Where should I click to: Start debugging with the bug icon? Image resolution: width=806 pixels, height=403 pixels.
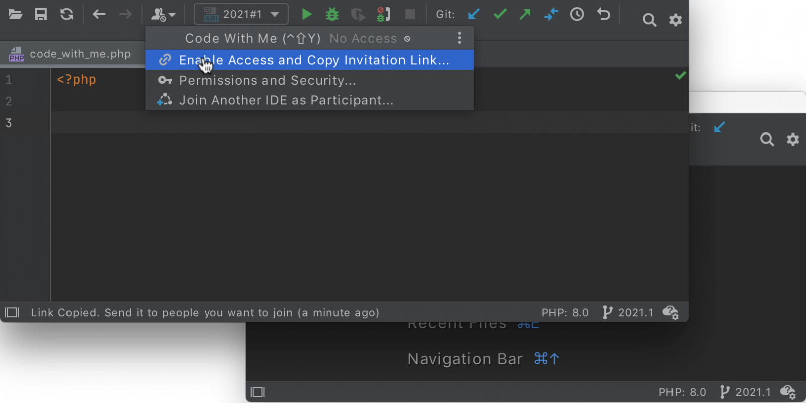click(332, 14)
